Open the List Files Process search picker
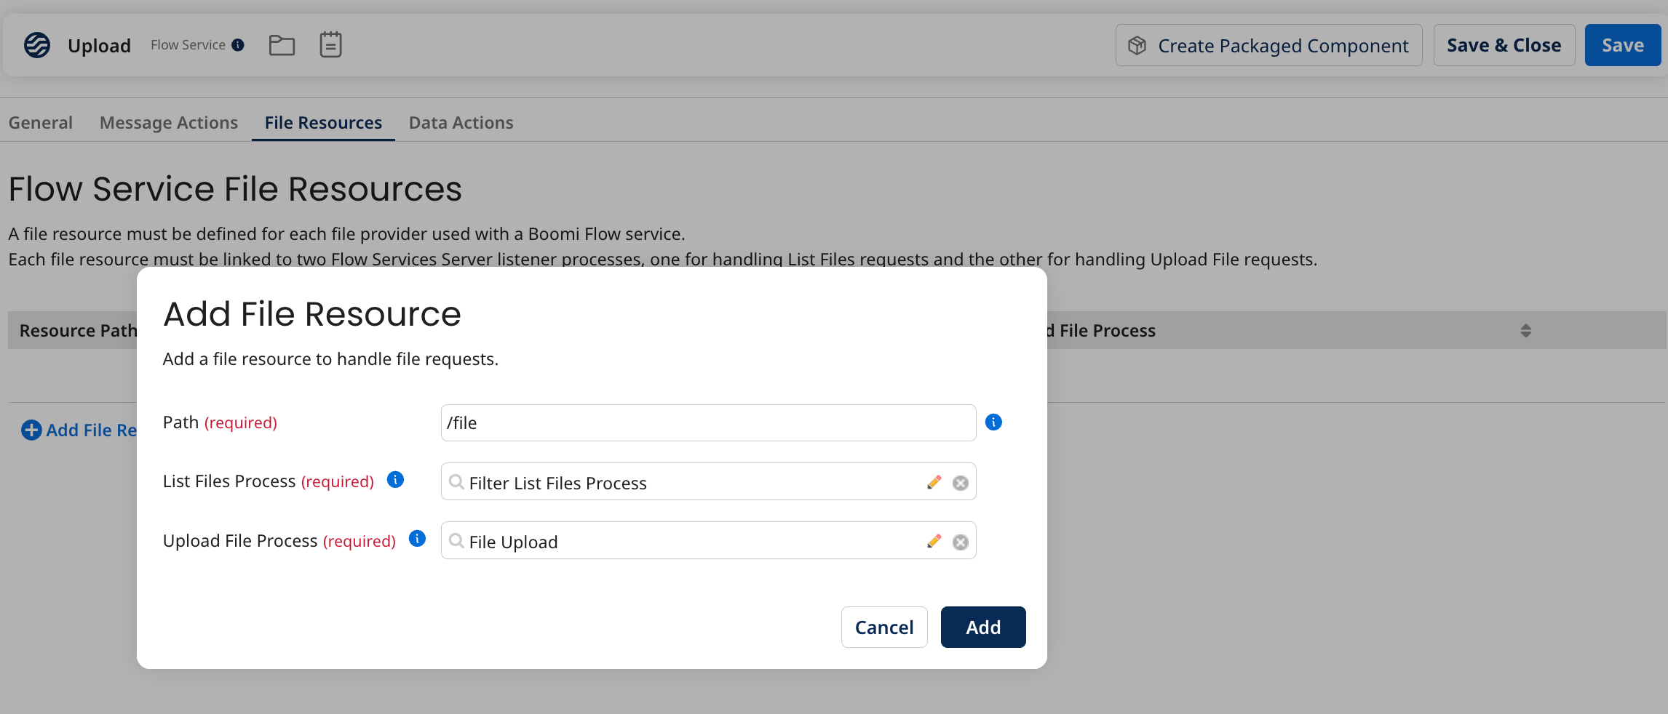Screen dimensions: 1668x714 (x=456, y=482)
